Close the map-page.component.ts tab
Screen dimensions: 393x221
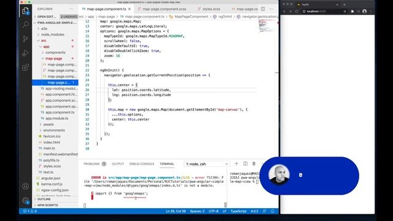130,9
